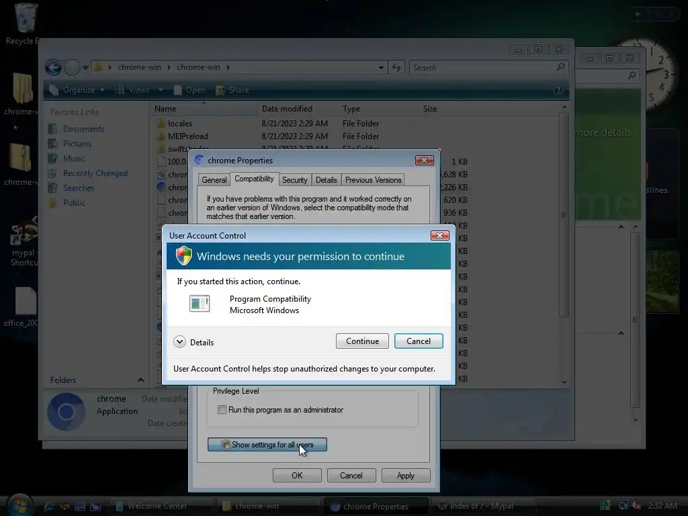Expand the Folders pane
Screen dimensions: 688x516
pos(140,380)
